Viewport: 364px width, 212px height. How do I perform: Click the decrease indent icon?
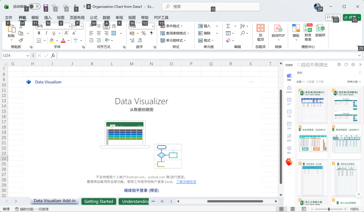pos(91,40)
